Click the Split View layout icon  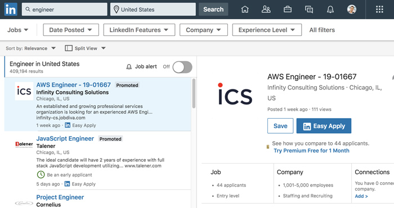pos(68,48)
